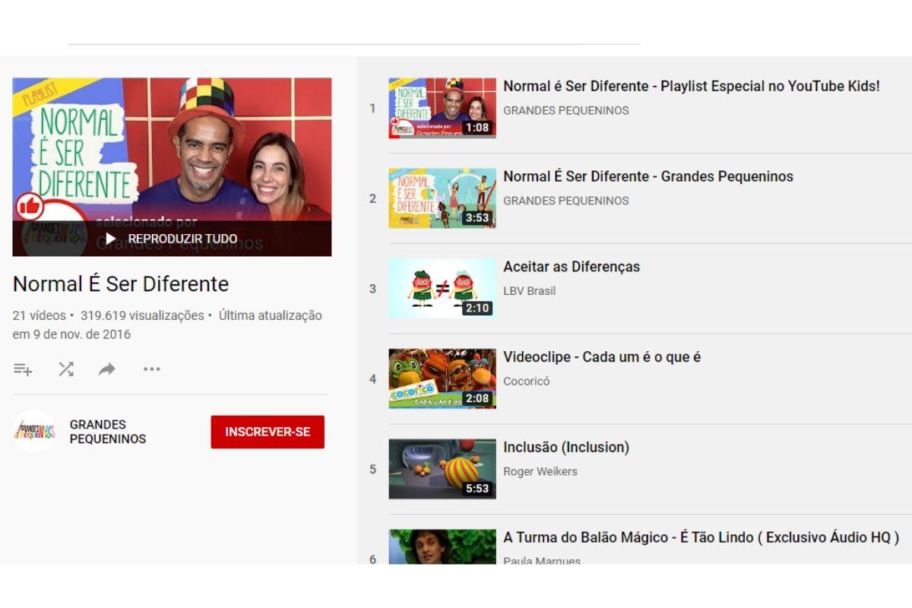The image size is (912, 608).
Task: Open video thumbnail with 3:53 duration
Action: click(x=442, y=198)
